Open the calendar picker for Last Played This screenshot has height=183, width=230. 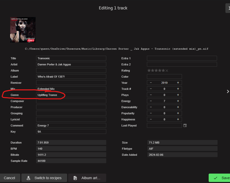pyautogui.click(x=185, y=125)
